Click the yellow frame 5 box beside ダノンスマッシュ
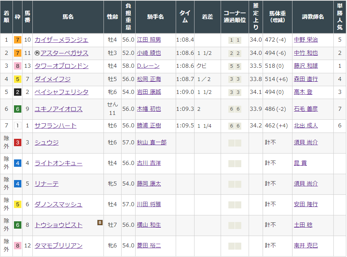347x257 pixels. click(17, 204)
